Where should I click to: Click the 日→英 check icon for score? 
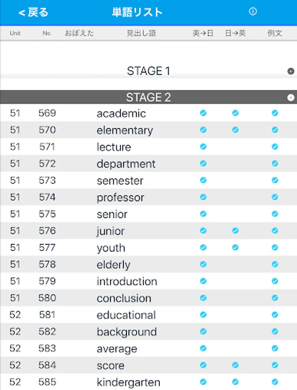click(x=235, y=365)
